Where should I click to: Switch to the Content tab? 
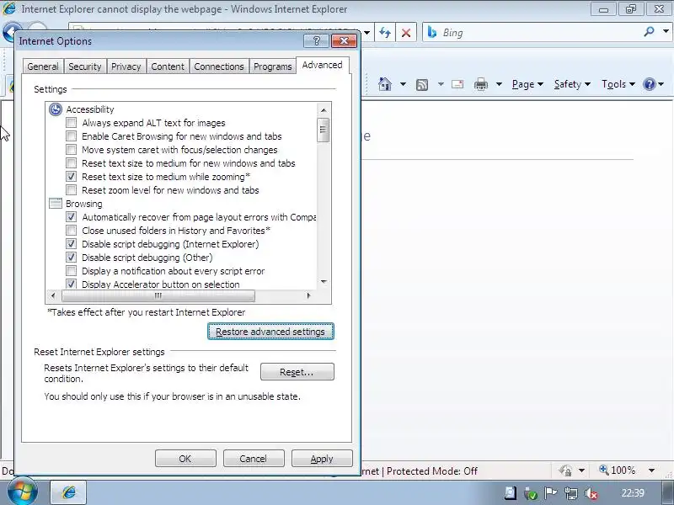coord(168,66)
